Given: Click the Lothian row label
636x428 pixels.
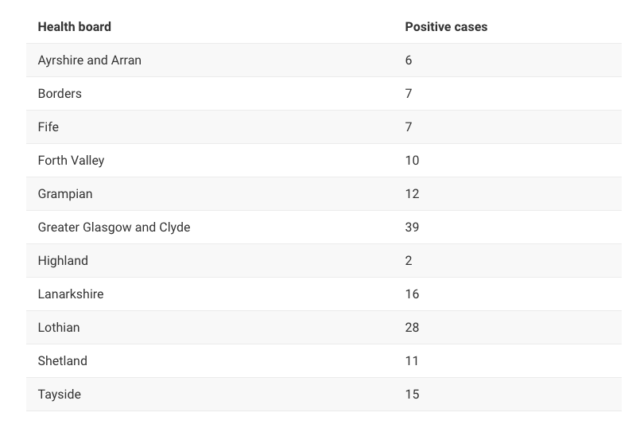Looking at the screenshot, I should point(59,327).
